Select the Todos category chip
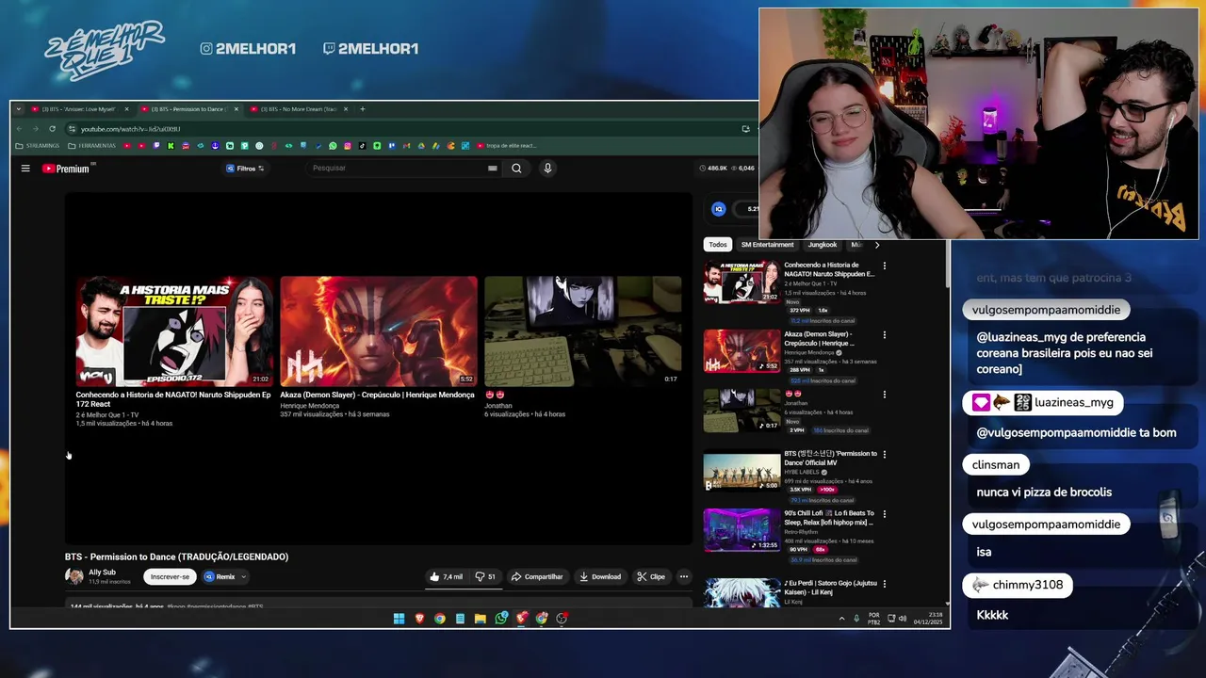Screen dimensions: 1206x678 click(718, 245)
